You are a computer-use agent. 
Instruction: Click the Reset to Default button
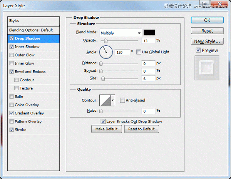click(141, 129)
